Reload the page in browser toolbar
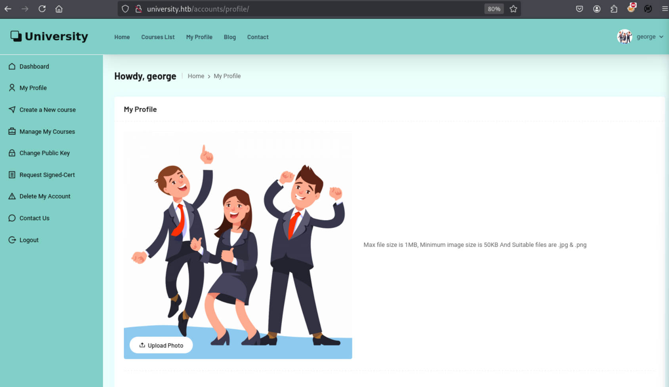Image resolution: width=669 pixels, height=387 pixels. tap(42, 9)
